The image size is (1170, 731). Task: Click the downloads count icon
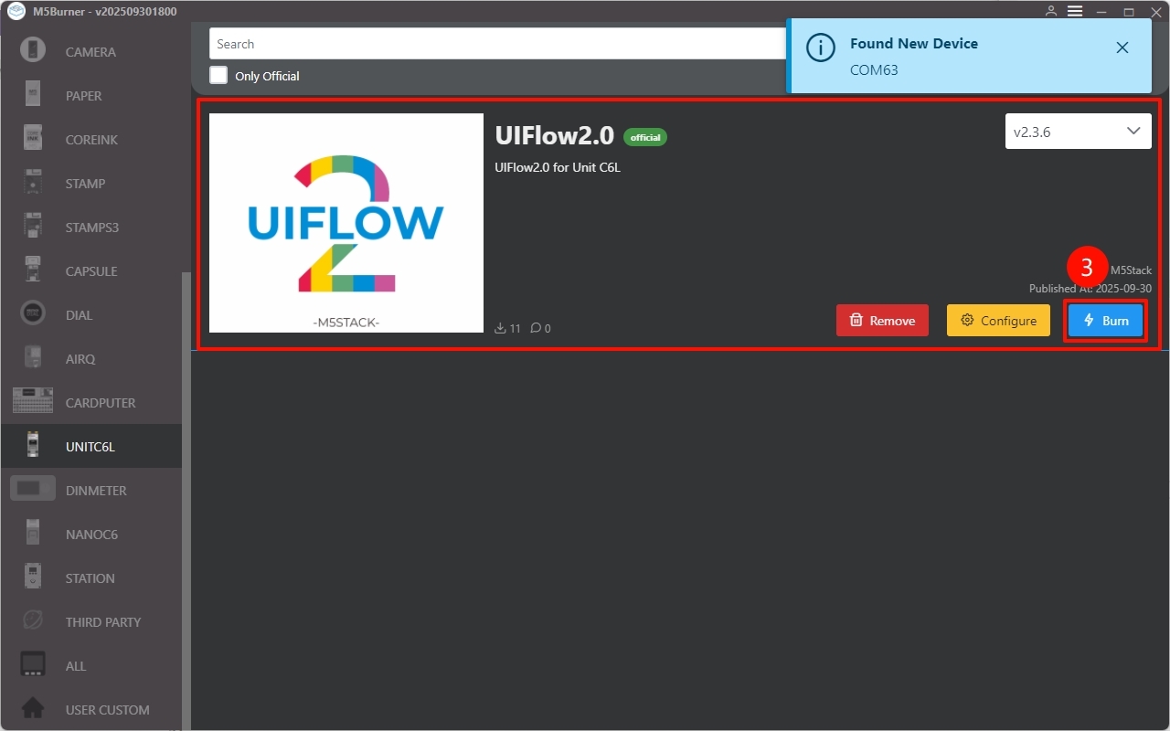click(x=500, y=328)
